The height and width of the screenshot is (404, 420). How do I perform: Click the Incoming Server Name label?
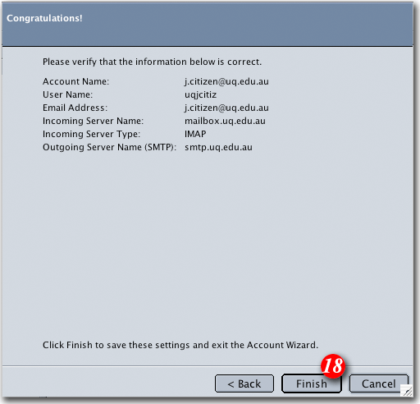click(x=93, y=121)
